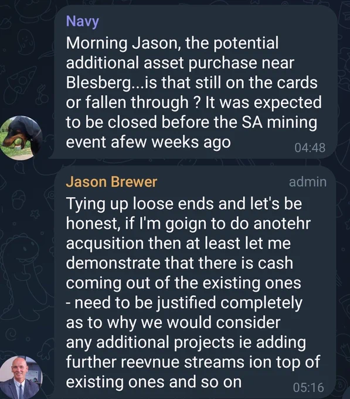
Task: Click the 05:16 message timestamp
Action: coord(308,387)
